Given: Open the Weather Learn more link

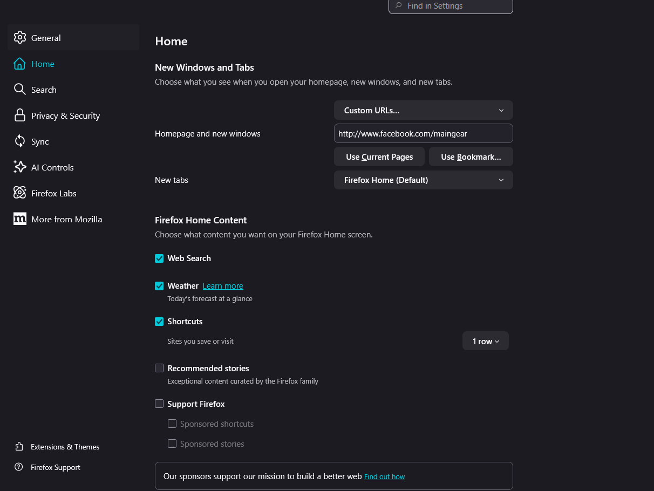Looking at the screenshot, I should [x=223, y=286].
